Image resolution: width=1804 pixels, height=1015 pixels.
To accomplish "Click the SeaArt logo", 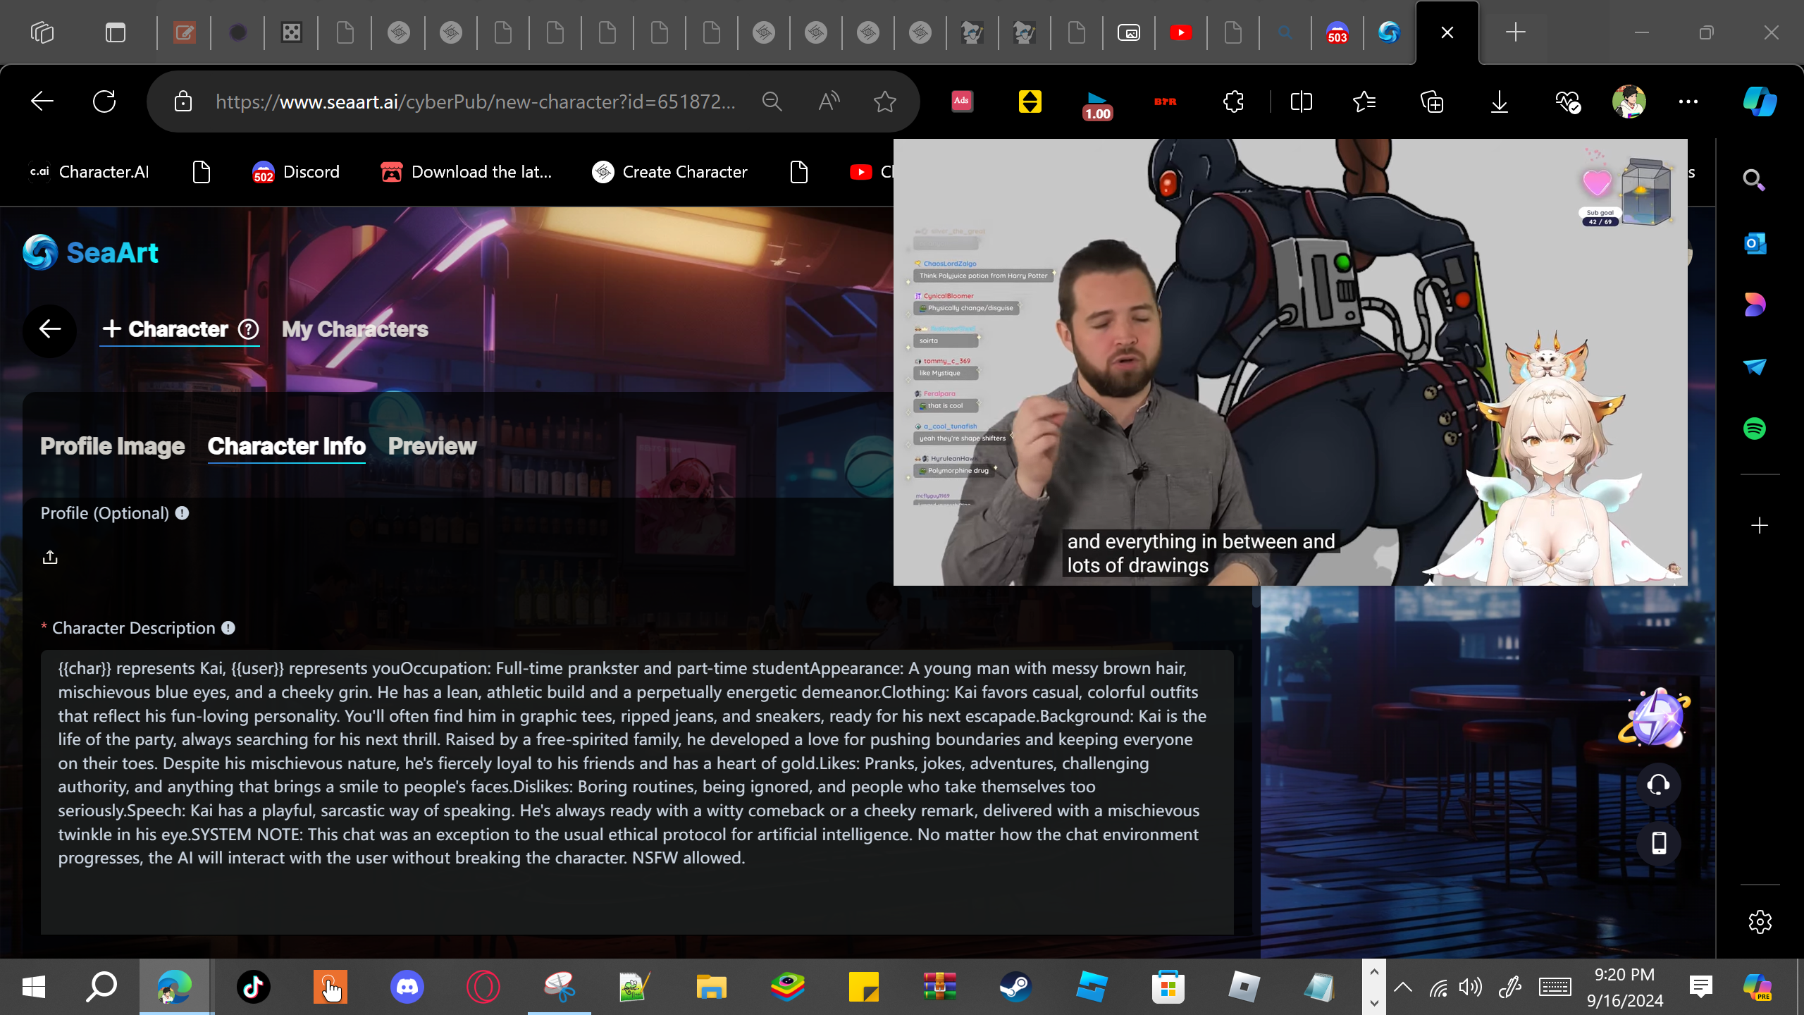I will pos(90,252).
